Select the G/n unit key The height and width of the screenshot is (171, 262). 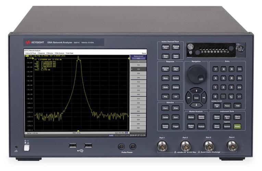tap(240, 69)
